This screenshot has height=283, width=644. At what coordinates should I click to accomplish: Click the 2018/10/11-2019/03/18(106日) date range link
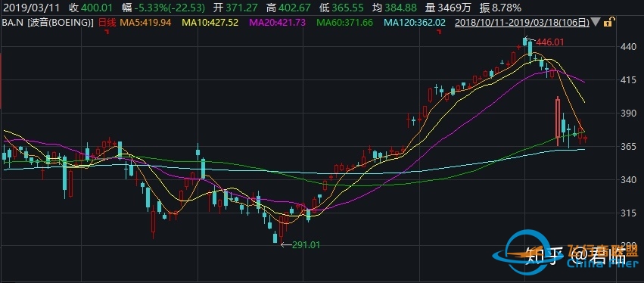click(x=522, y=23)
